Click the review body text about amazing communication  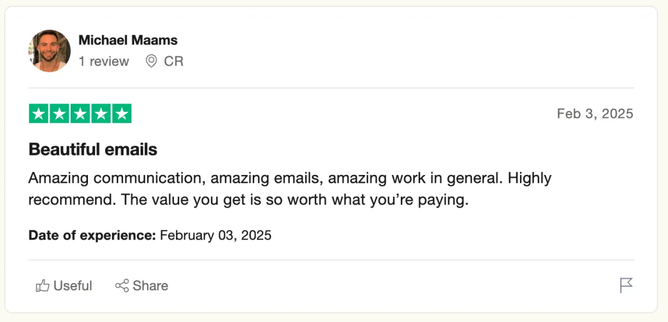(x=290, y=189)
